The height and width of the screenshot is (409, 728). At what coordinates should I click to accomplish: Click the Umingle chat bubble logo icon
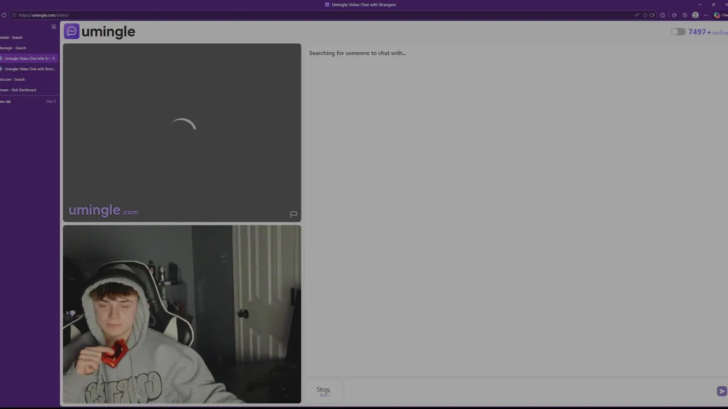[72, 32]
